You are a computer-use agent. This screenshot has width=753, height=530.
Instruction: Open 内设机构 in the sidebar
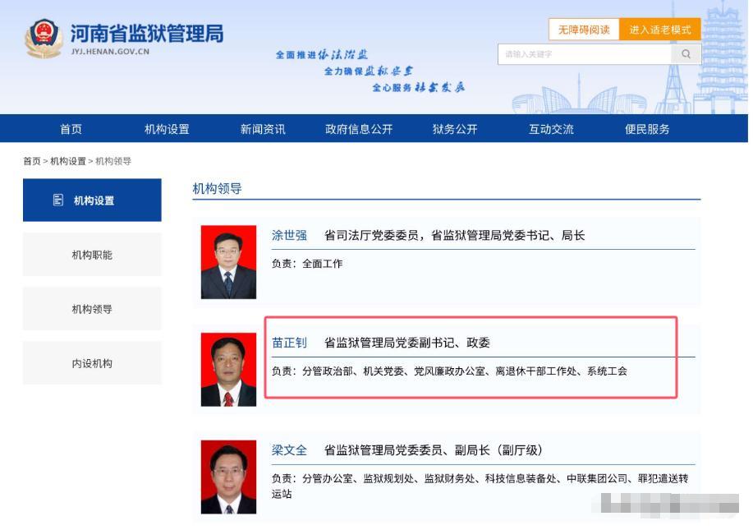click(x=92, y=362)
